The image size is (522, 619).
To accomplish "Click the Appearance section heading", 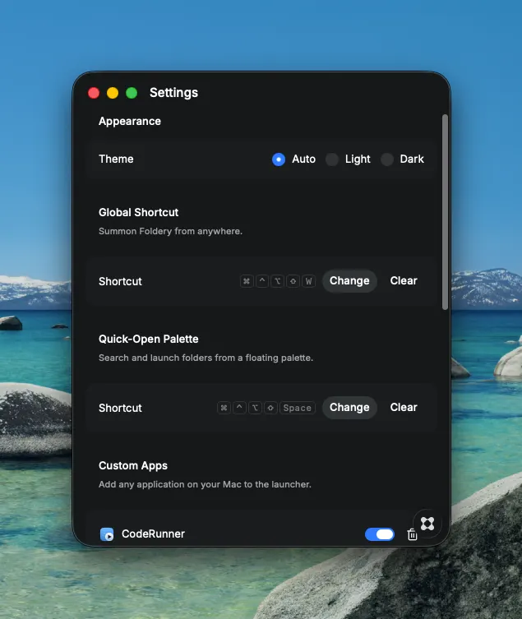I will click(130, 121).
